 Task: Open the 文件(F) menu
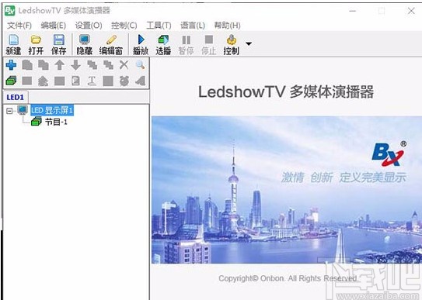point(19,26)
